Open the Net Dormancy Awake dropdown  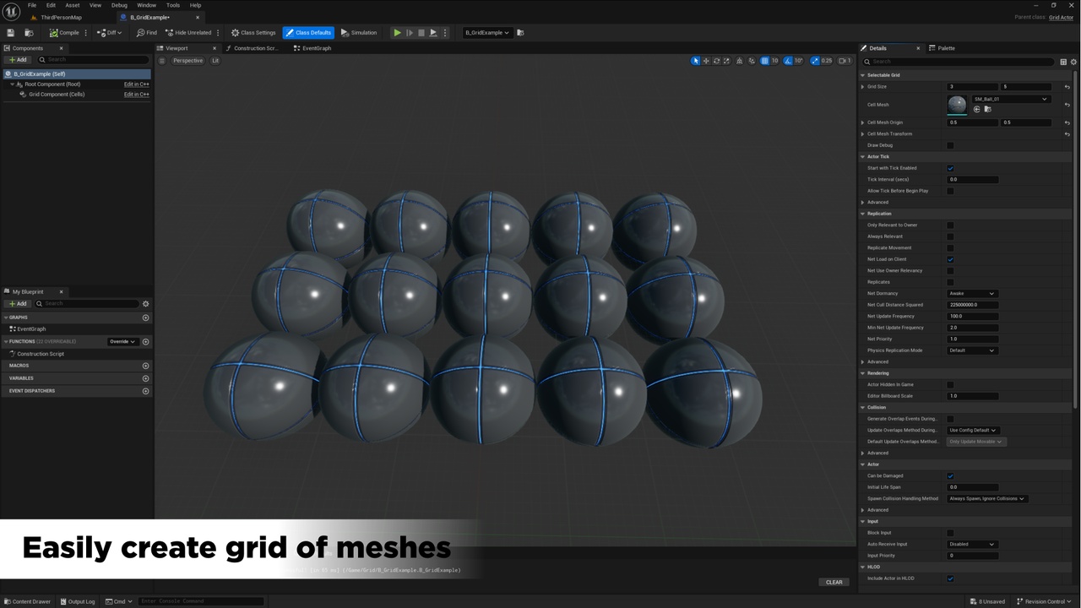(972, 293)
